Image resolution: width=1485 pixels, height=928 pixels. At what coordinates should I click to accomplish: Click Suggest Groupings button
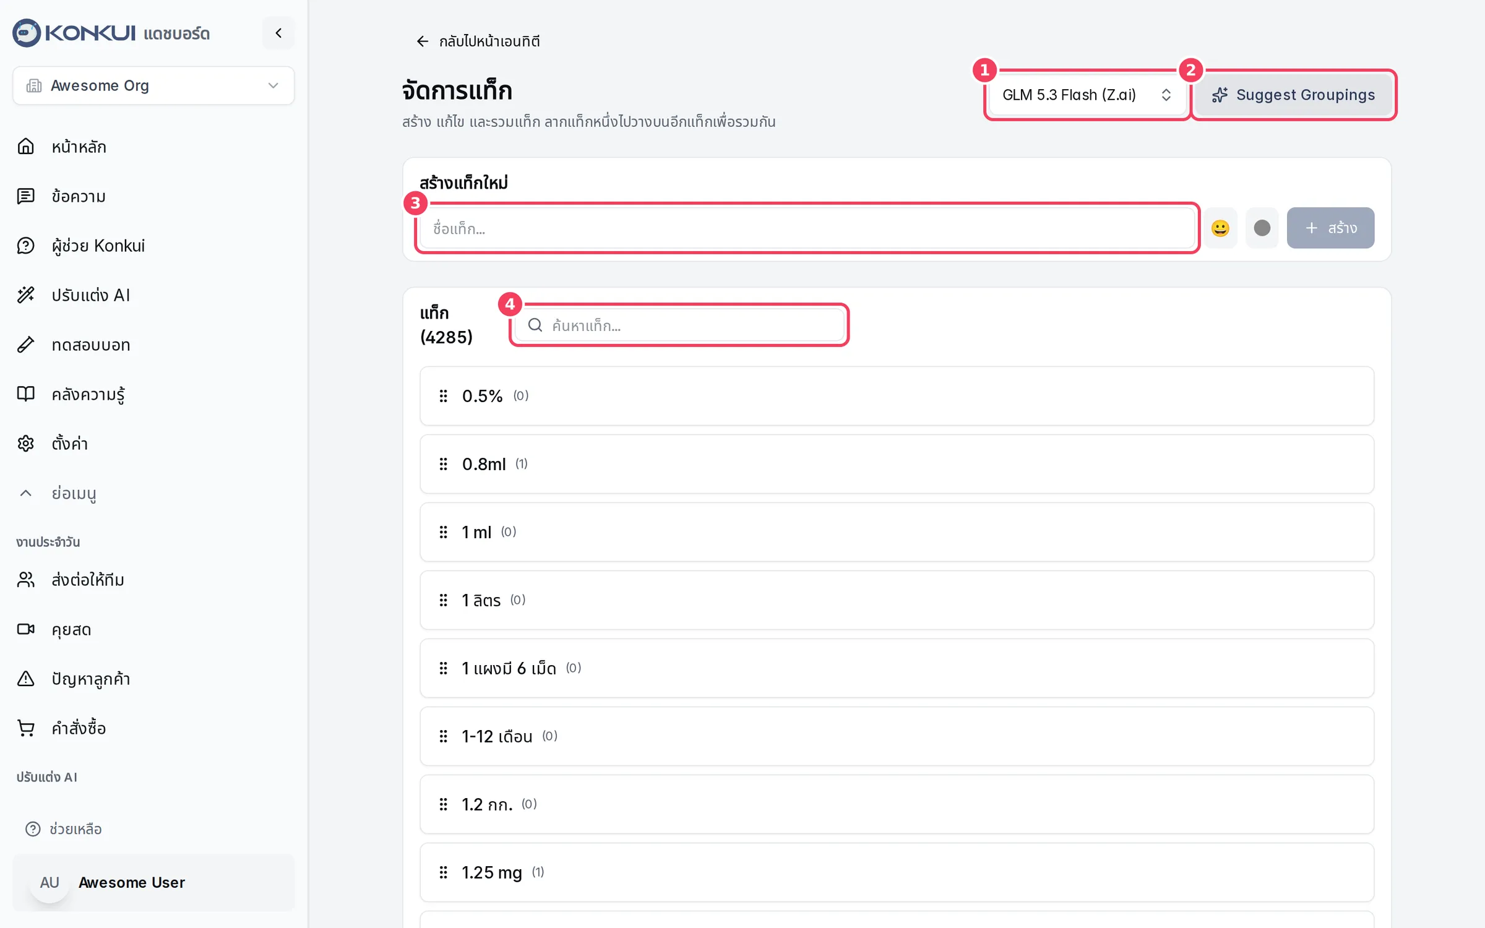[x=1293, y=95]
